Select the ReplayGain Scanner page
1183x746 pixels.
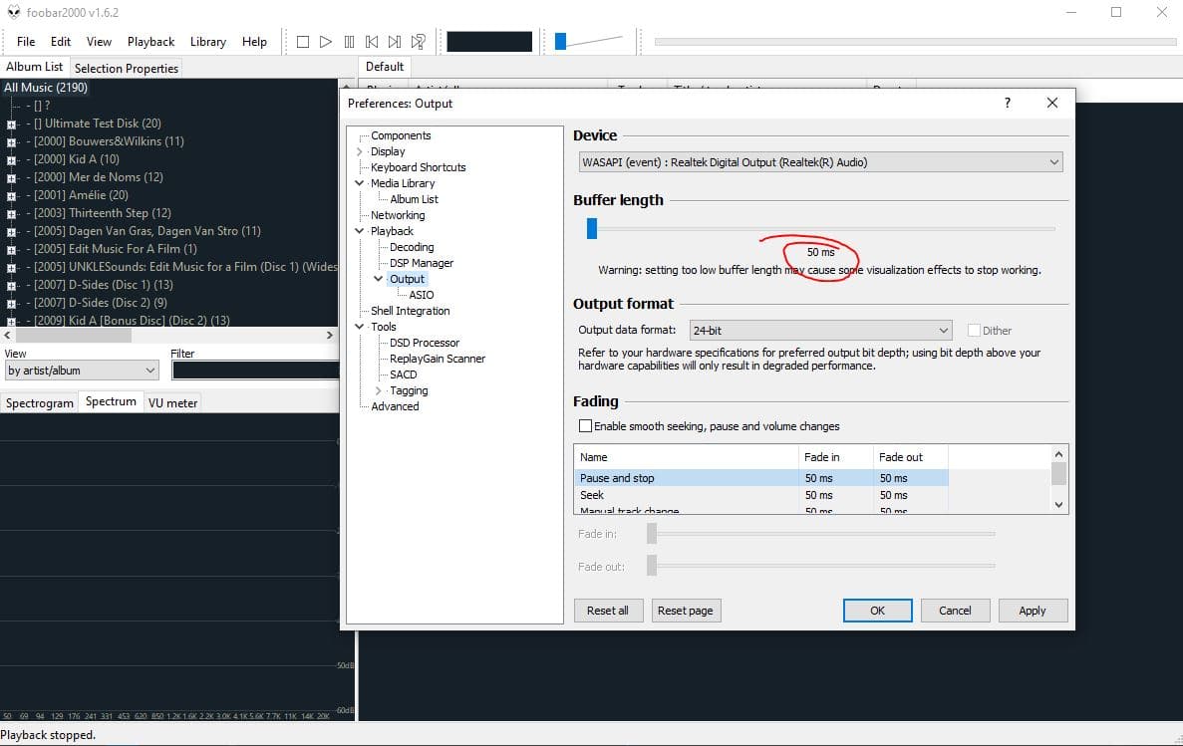[x=437, y=359]
